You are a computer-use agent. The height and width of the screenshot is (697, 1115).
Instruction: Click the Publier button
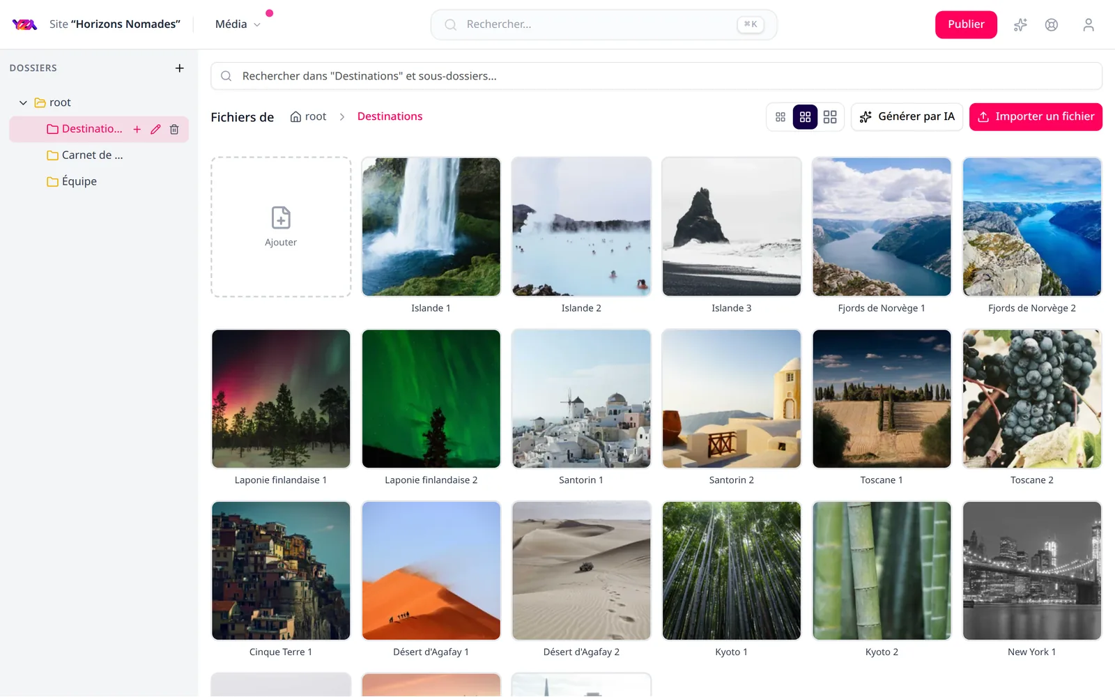coord(966,24)
